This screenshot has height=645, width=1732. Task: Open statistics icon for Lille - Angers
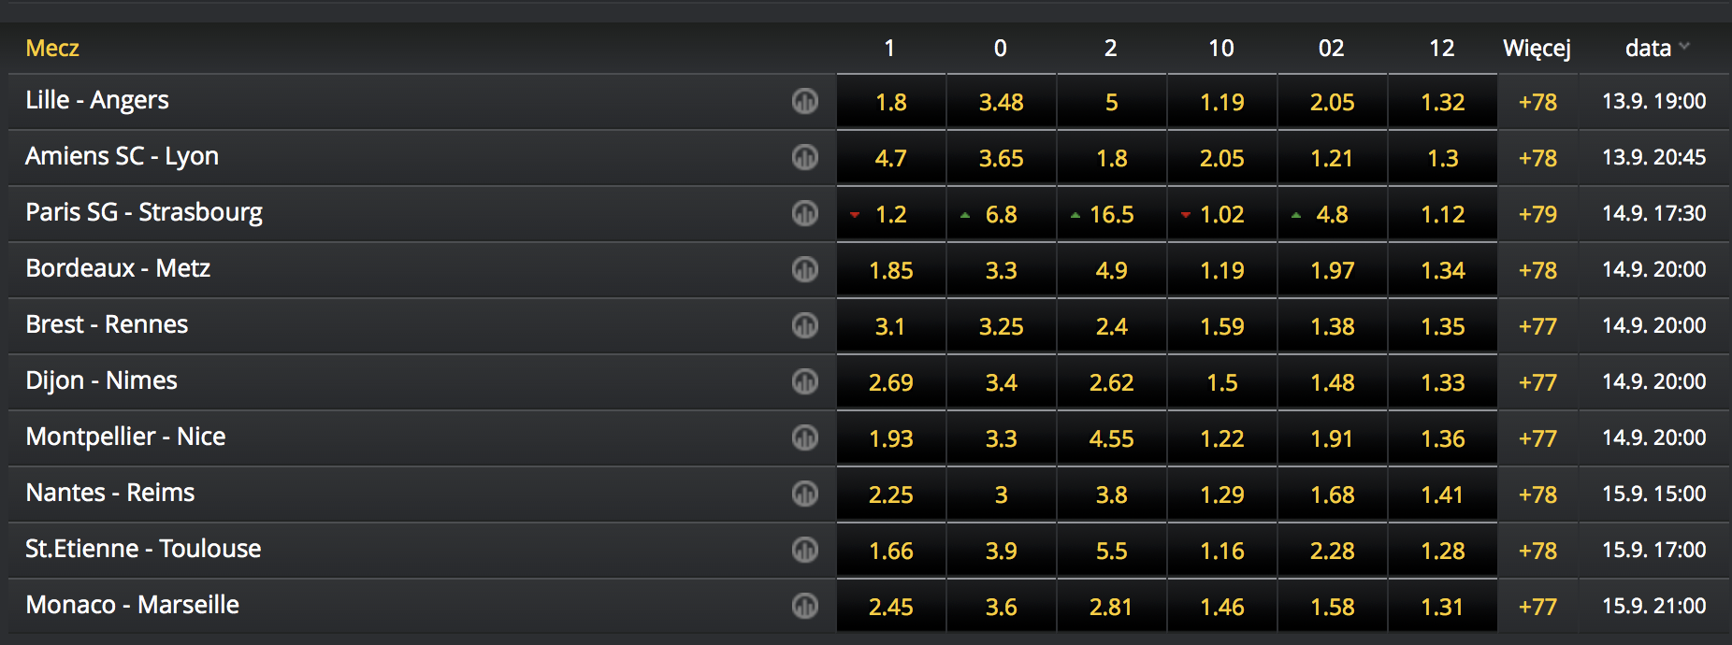pos(805,101)
